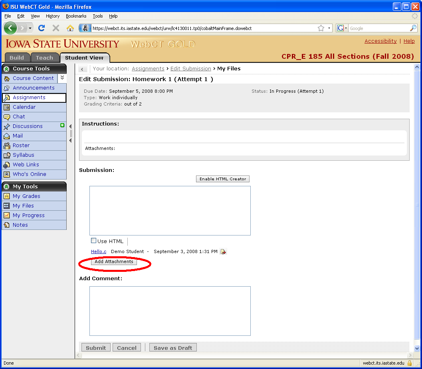The height and width of the screenshot is (369, 422).
Task: Click the vertical scrollbar down arrow
Action: tap(417, 349)
